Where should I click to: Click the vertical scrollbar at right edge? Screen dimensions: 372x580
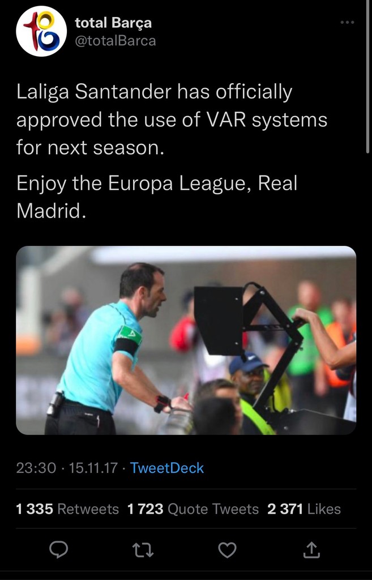coord(367,77)
